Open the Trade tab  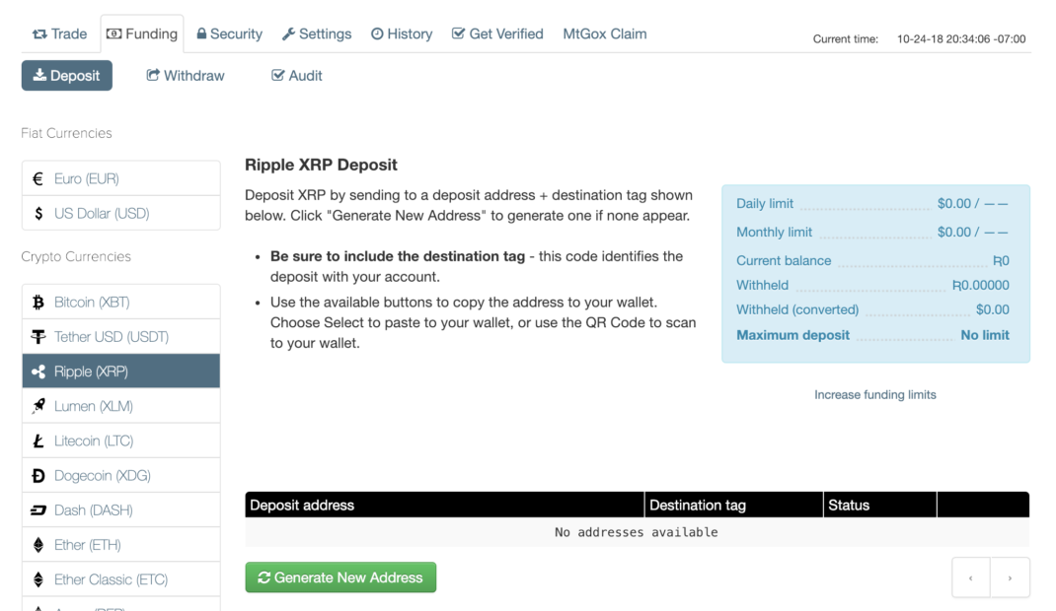[60, 34]
